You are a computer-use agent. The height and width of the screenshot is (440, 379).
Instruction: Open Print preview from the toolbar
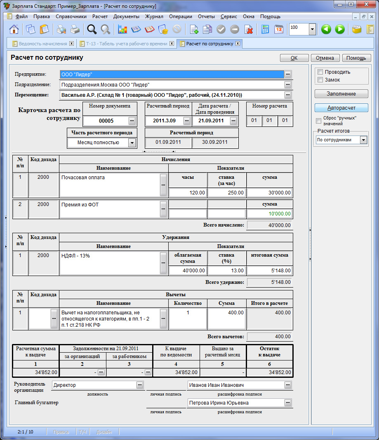coord(61,29)
